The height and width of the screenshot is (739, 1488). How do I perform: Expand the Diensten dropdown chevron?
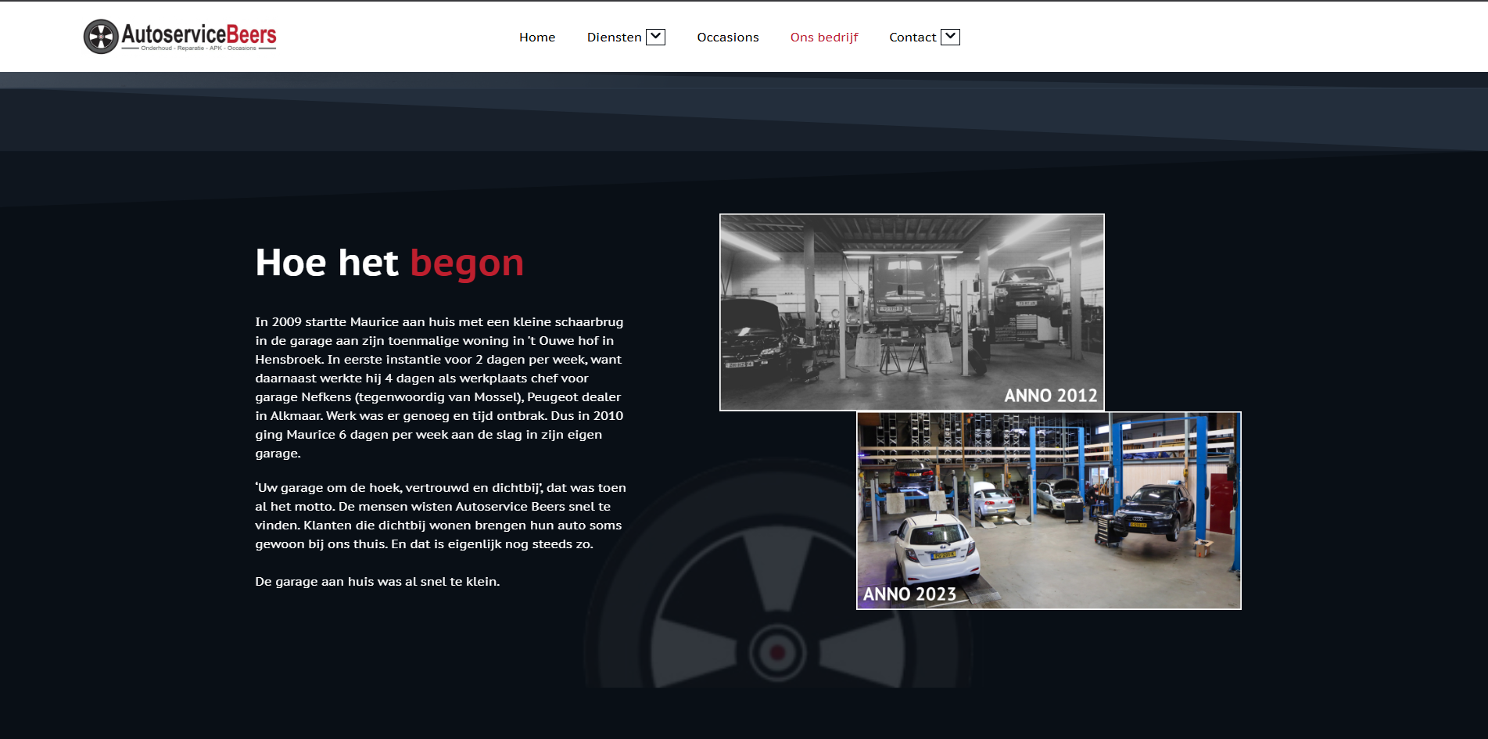point(656,36)
